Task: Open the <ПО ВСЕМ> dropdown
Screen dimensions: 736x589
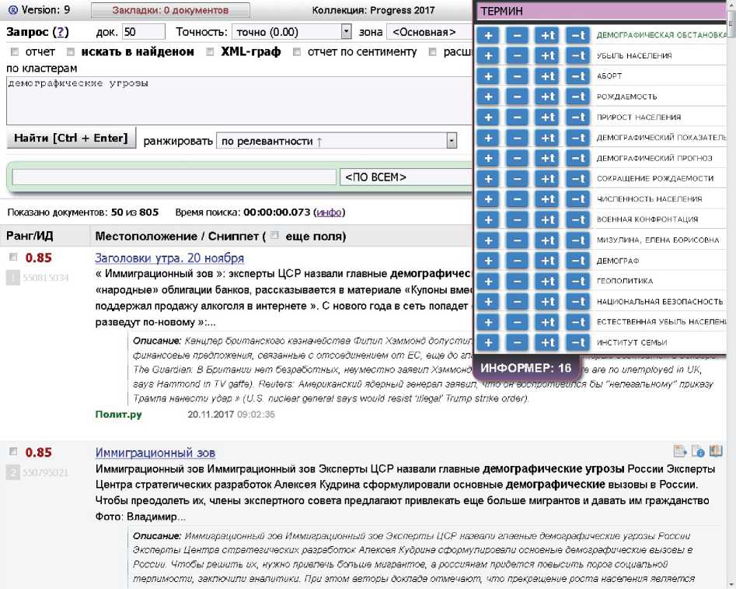Action: pyautogui.click(x=406, y=177)
